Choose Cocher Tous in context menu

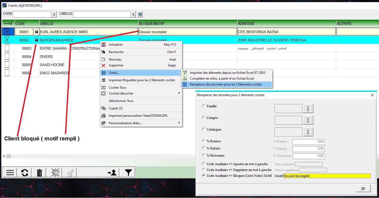[x=141, y=88]
